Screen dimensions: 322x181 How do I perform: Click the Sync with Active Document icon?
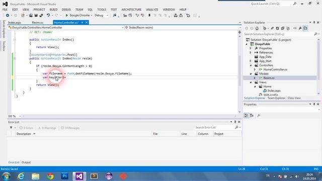272,28
